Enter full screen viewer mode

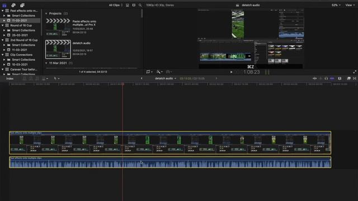coord(355,72)
